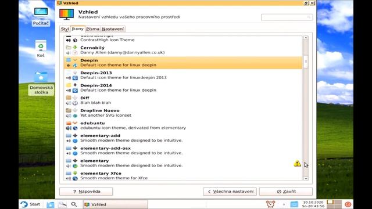372x209 pixels.
Task: Click the edubuntu theme preview icons
Action: coord(71,125)
